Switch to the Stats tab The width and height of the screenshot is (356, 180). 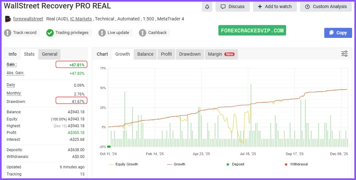pos(29,54)
